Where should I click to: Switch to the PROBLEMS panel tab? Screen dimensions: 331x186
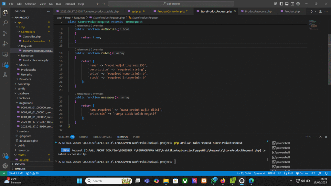(63, 137)
